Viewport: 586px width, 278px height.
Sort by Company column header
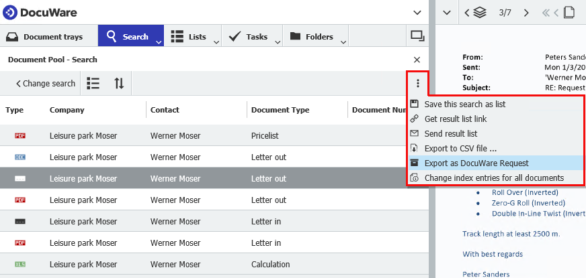[x=67, y=110]
